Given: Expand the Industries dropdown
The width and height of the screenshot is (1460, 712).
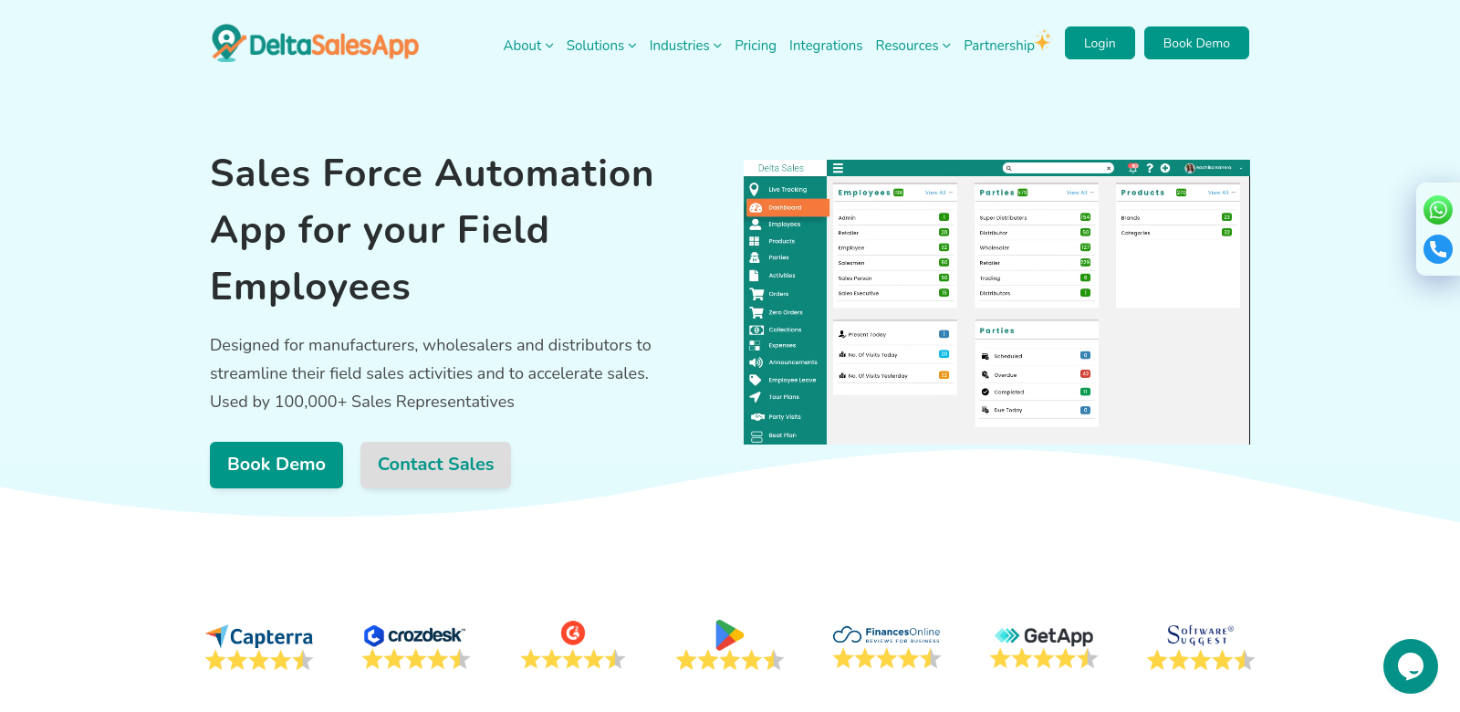Looking at the screenshot, I should coord(685,46).
